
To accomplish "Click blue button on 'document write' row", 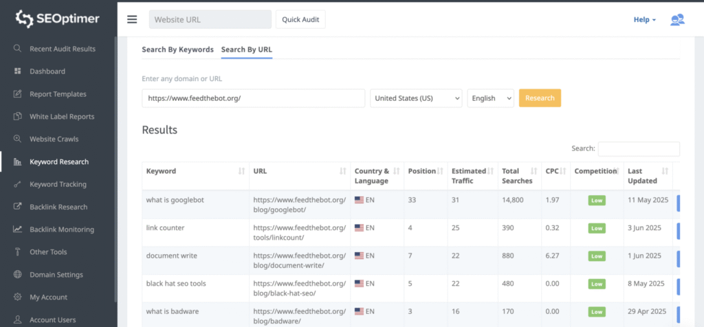I will [x=678, y=259].
